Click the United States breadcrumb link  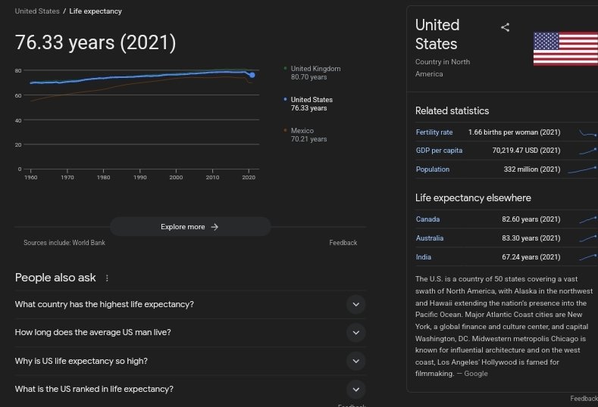[x=37, y=11]
